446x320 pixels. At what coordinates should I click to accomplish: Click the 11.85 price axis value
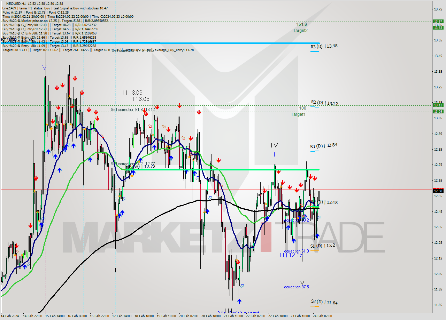click(438, 305)
